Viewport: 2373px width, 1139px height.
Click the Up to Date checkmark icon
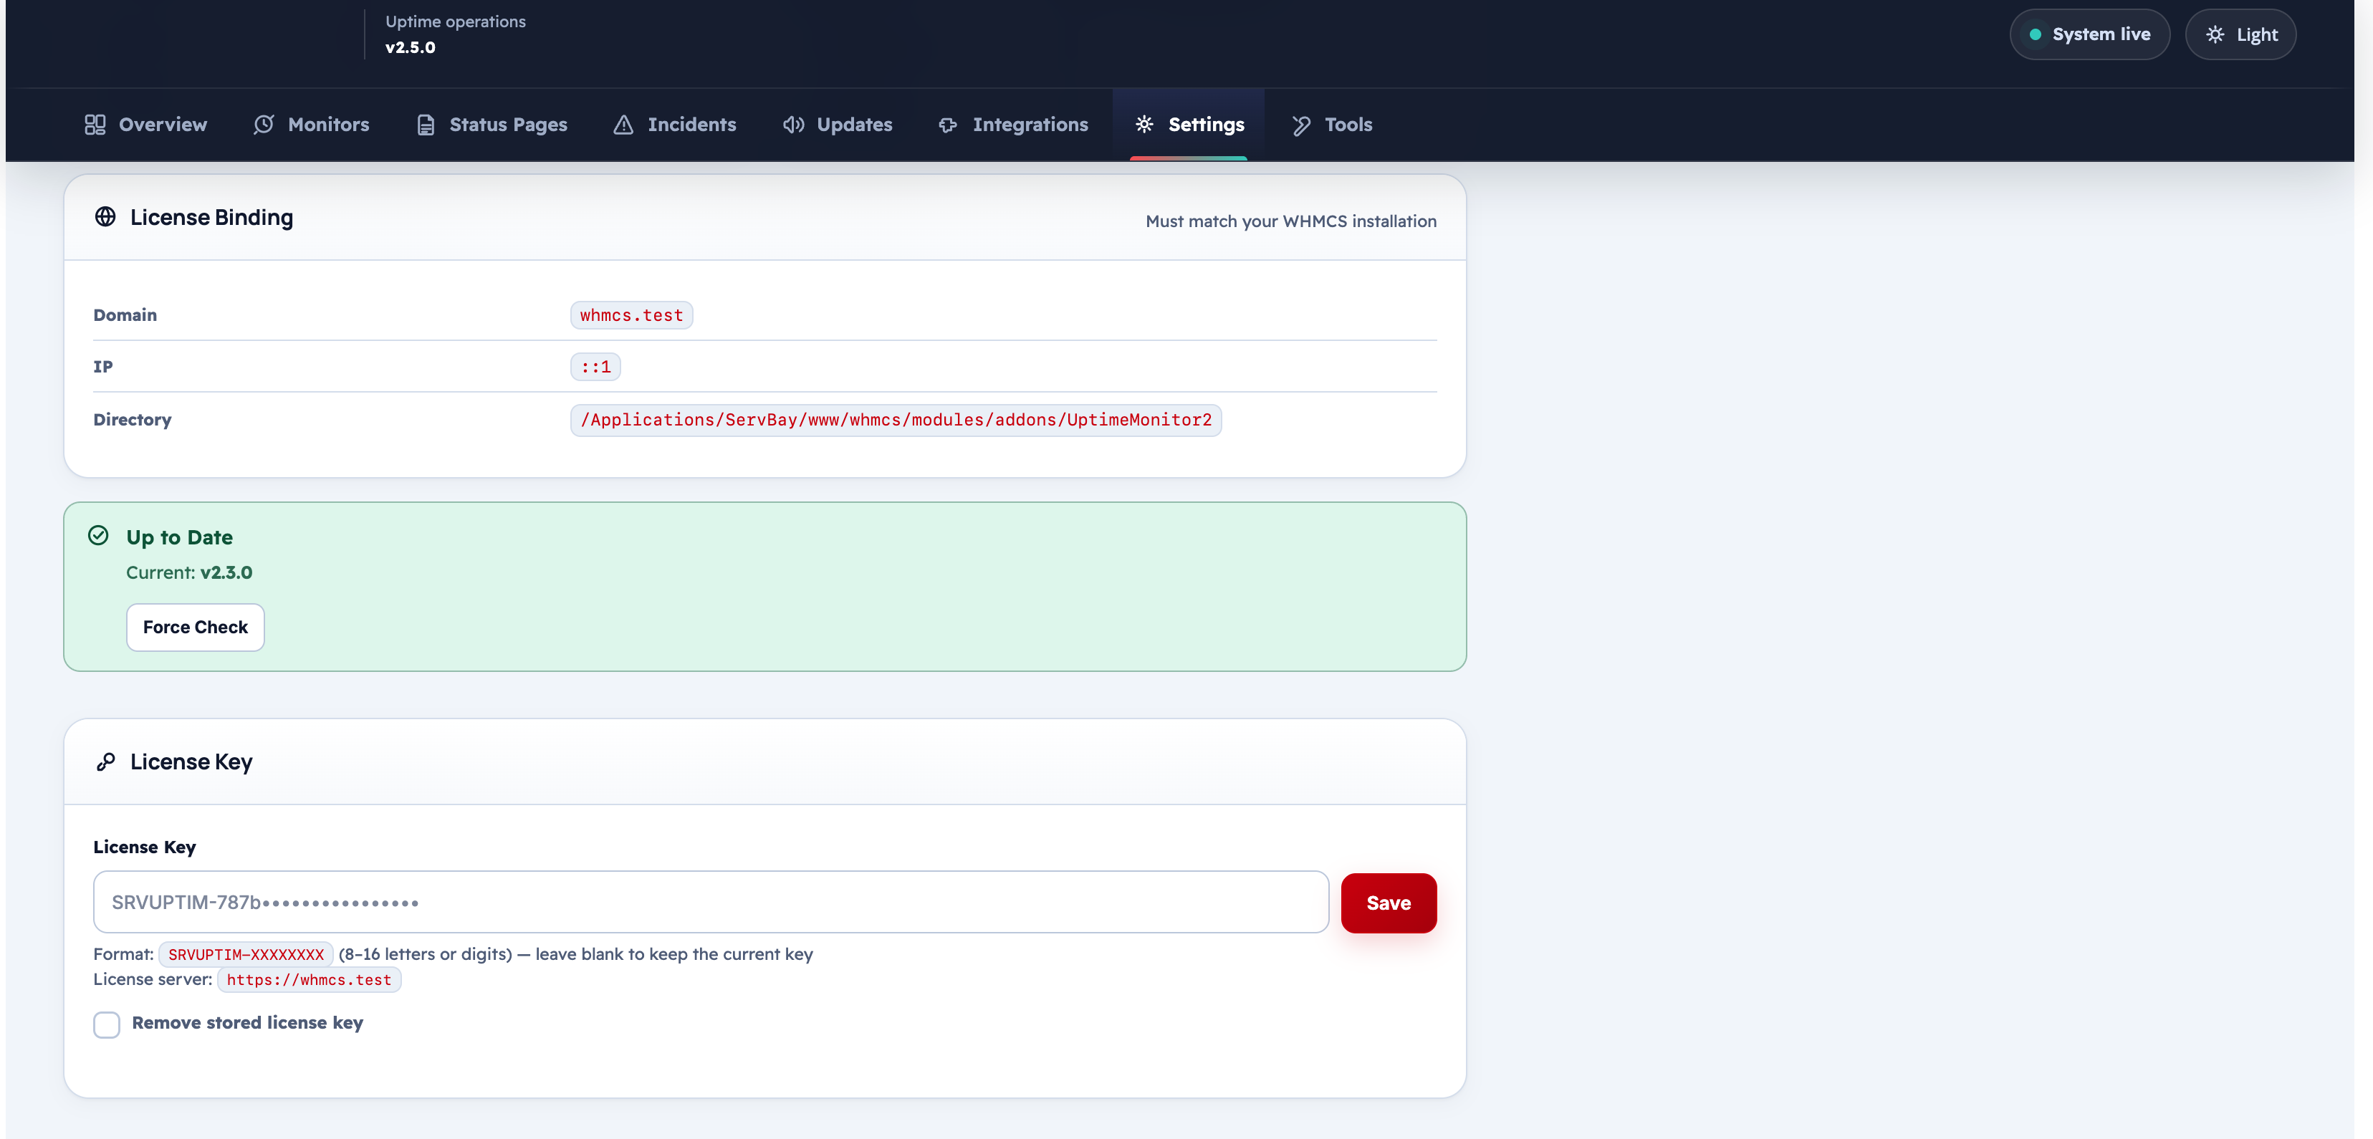click(99, 535)
